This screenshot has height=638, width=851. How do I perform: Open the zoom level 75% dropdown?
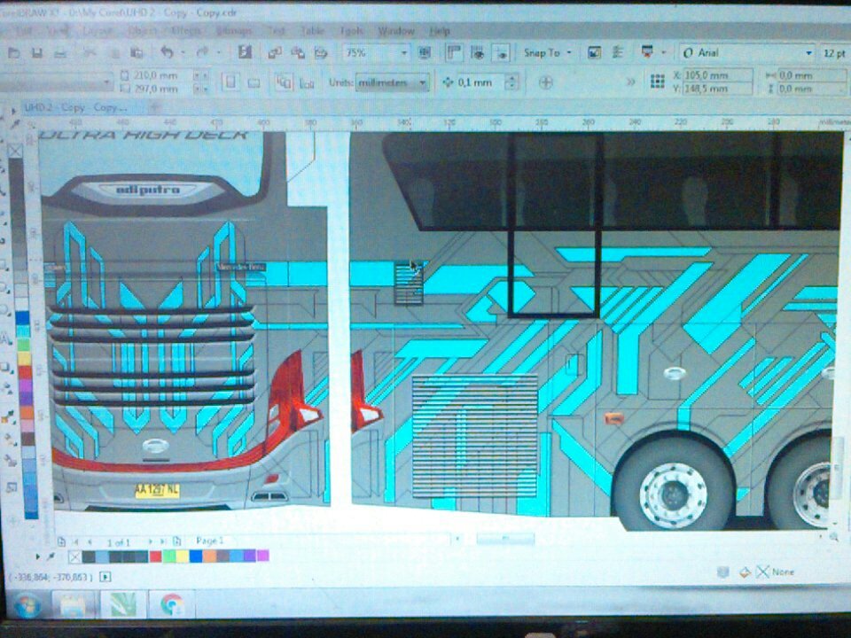click(404, 53)
